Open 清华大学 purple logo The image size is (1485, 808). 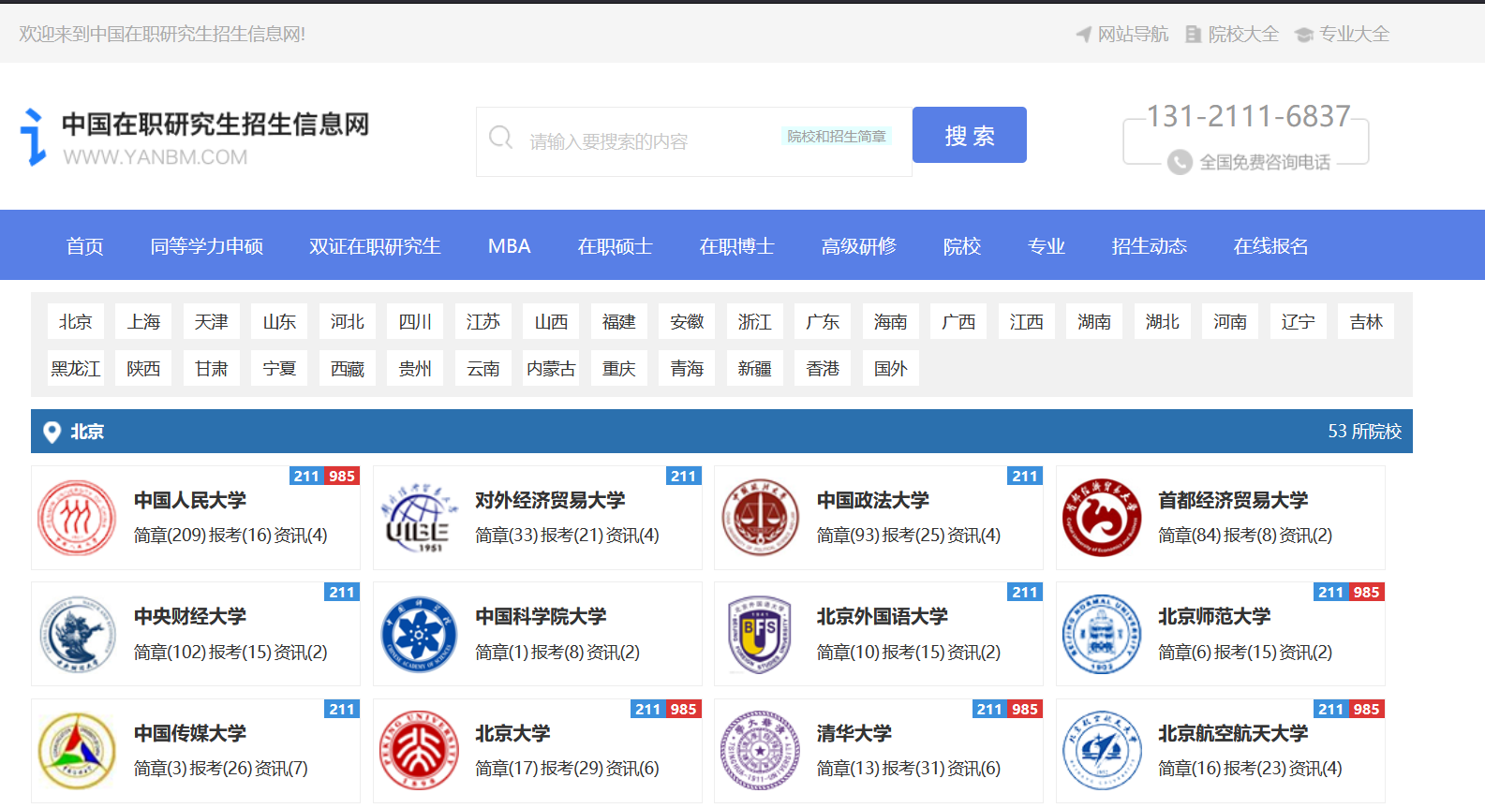tap(760, 751)
